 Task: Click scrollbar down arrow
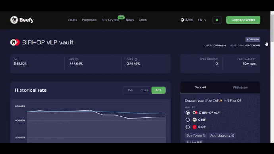pyautogui.click(x=272, y=141)
